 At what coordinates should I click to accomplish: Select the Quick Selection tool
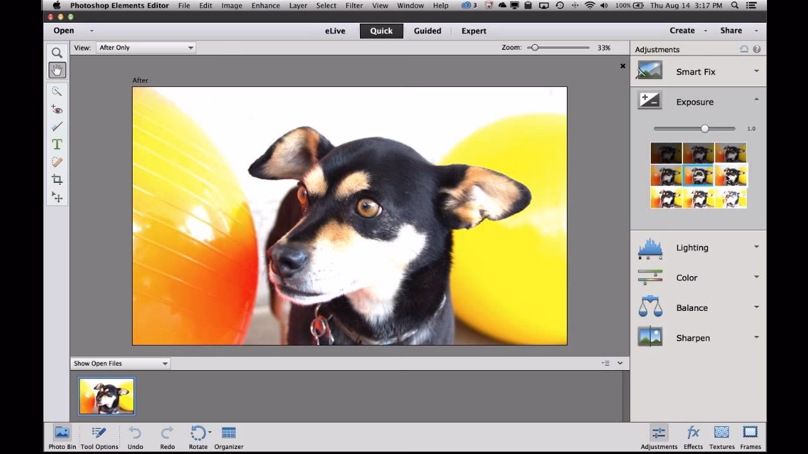(57, 91)
